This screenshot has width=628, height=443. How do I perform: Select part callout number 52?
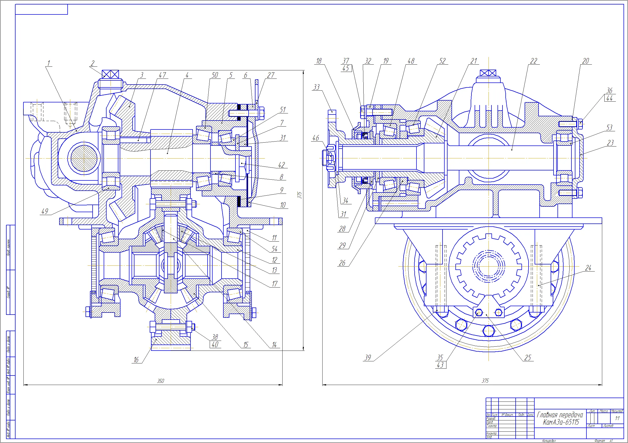442,61
